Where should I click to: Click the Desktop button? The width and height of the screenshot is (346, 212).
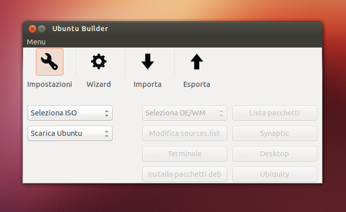275,154
